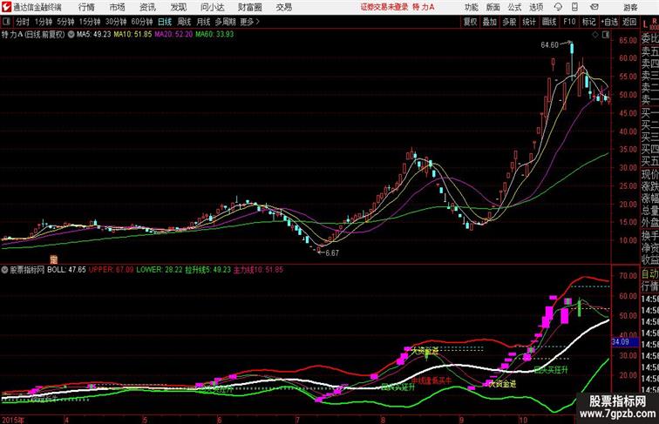The width and height of the screenshot is (659, 424).
Task: Click the orange marker icon near chart bottom
Action: 53,259
